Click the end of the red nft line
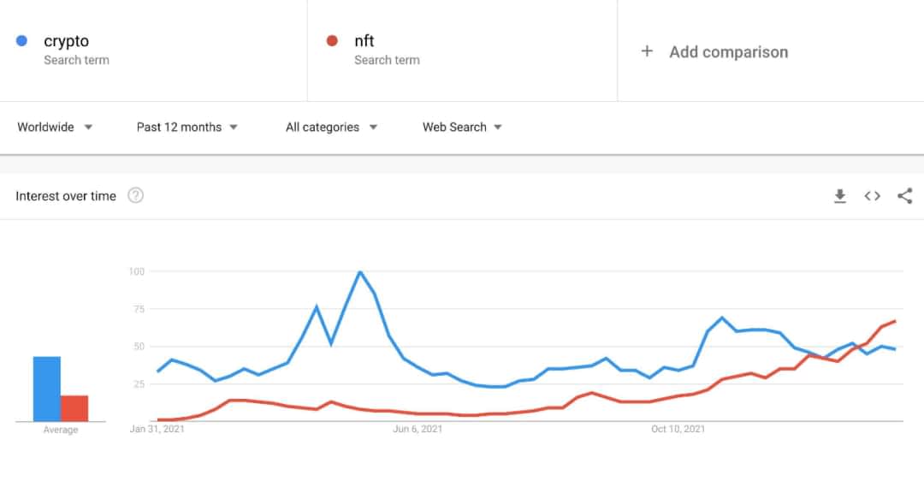The height and width of the screenshot is (487, 924). pos(895,321)
